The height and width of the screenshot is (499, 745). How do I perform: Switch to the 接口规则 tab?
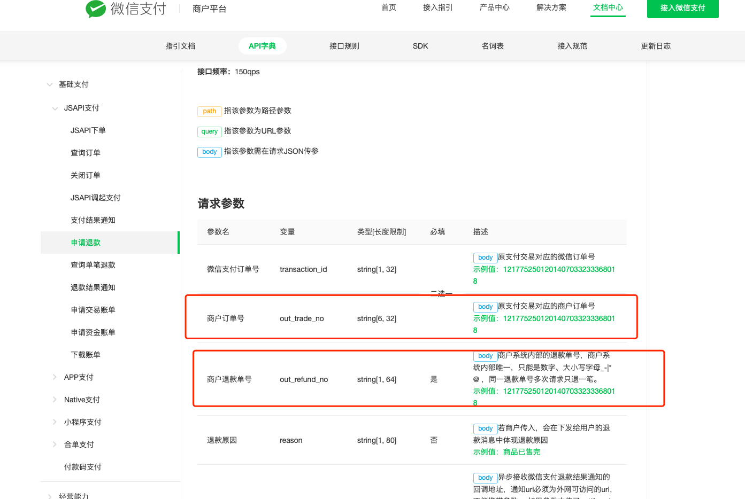[344, 46]
